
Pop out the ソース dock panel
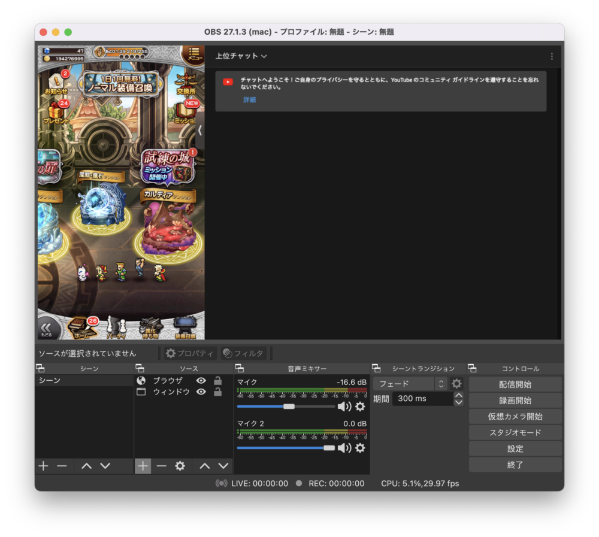(140, 368)
